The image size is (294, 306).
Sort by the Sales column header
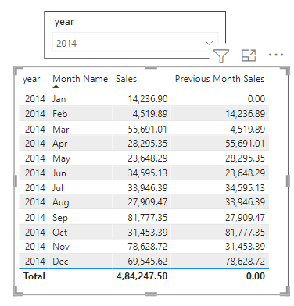coord(126,79)
